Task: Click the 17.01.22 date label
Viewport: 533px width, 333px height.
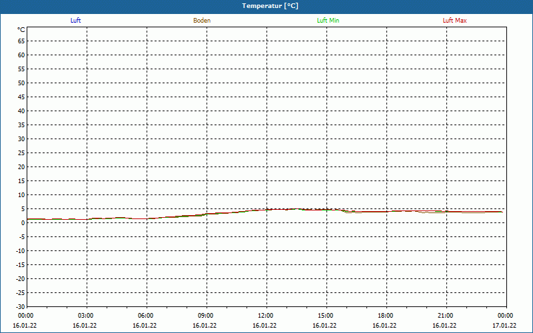Action: [504, 326]
